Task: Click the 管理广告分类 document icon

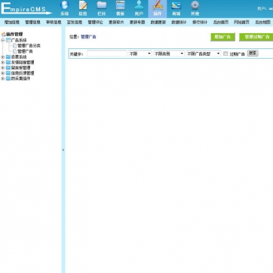Action: (15, 46)
